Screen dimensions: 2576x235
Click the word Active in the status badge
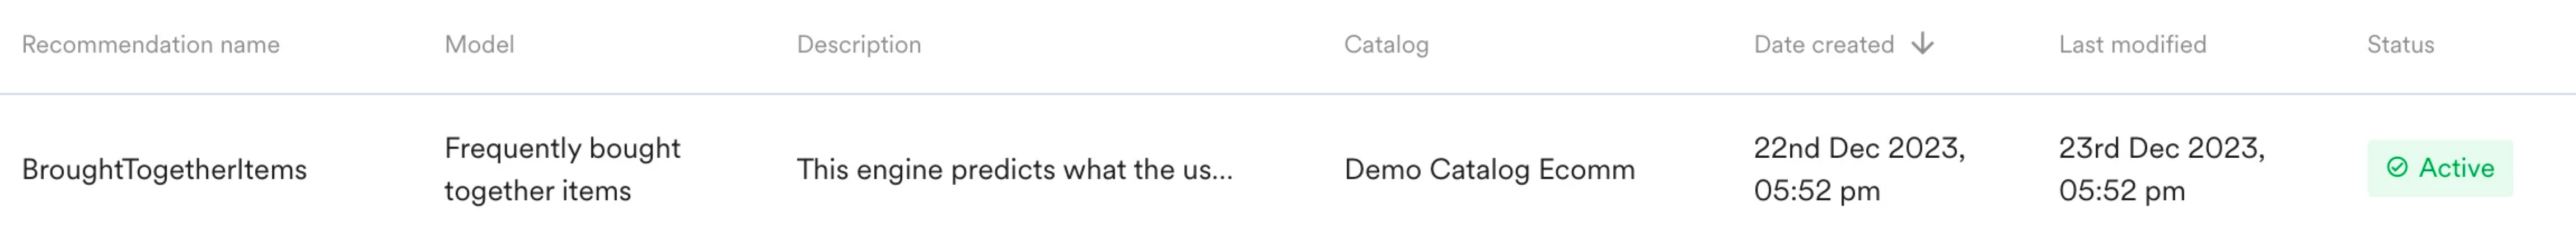click(2456, 168)
